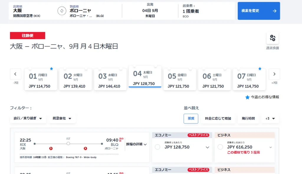
Task: Click 往路便 outbound flight red label
Action: (27, 35)
